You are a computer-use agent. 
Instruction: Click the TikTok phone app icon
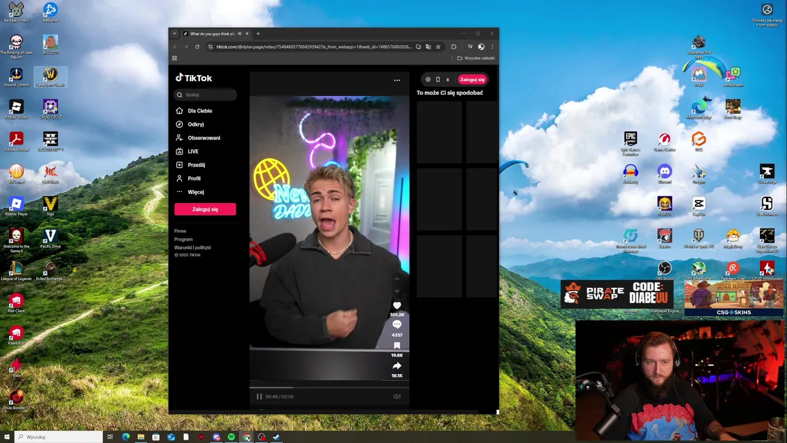438,79
